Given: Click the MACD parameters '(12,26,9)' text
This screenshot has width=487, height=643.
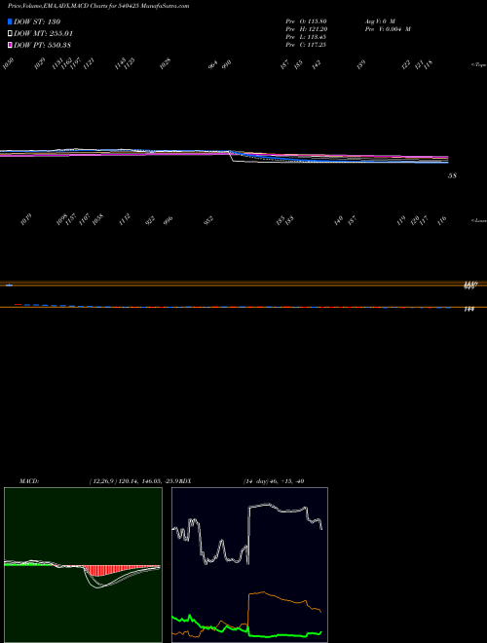Looking at the screenshot, I should pos(102,481).
